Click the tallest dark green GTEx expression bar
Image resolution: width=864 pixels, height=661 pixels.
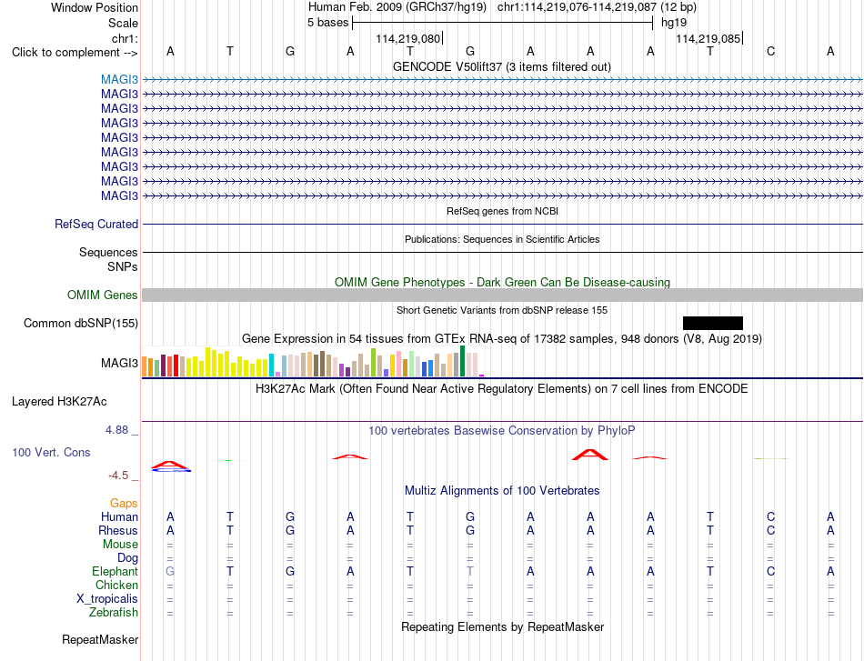[x=462, y=361]
